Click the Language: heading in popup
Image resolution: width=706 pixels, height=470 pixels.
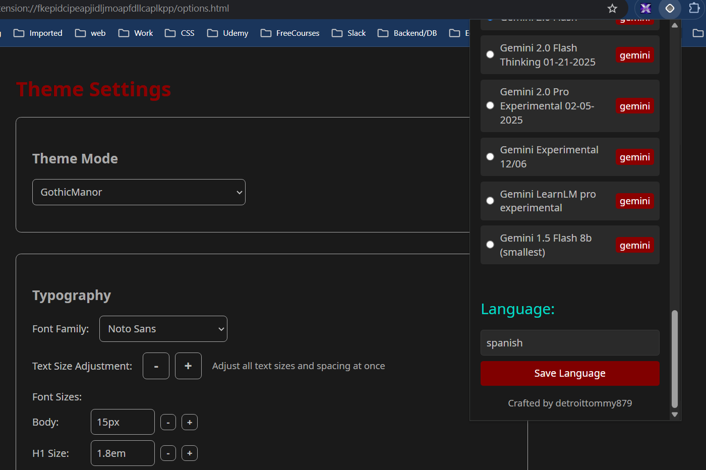click(x=518, y=309)
